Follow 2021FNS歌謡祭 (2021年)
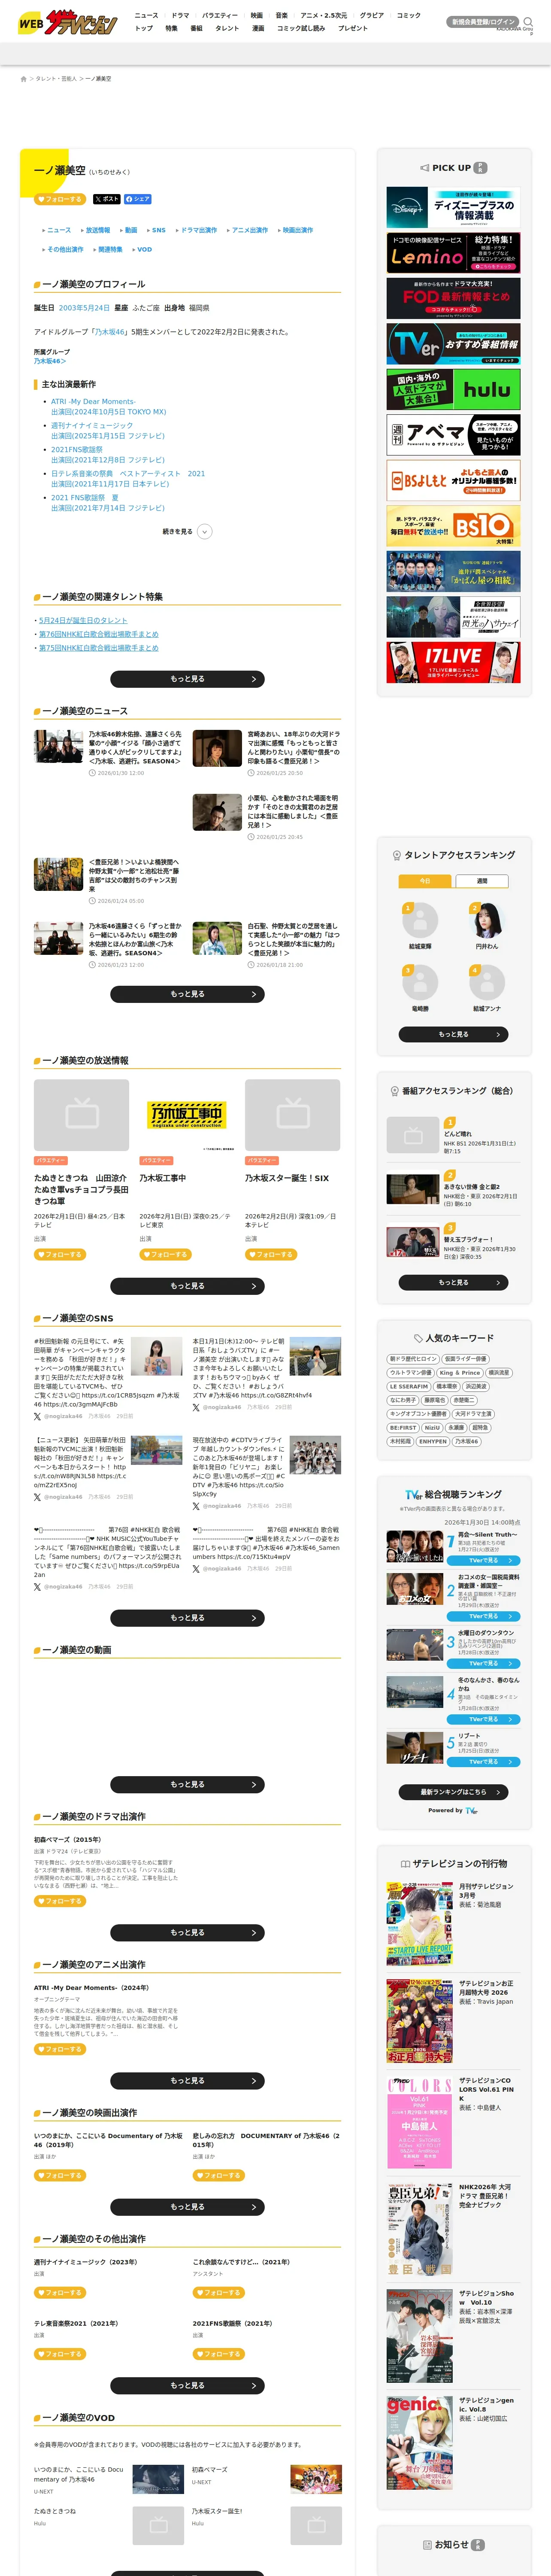Screen dimensions: 551x2576 [x=219, y=2354]
